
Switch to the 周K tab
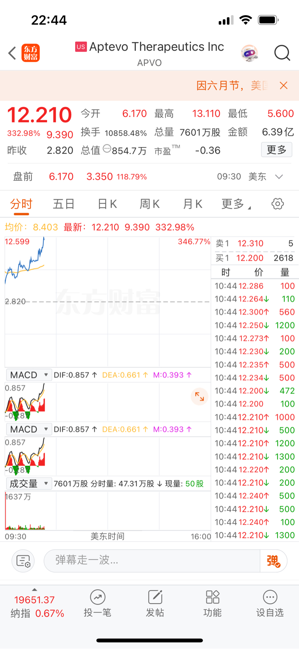pyautogui.click(x=149, y=204)
